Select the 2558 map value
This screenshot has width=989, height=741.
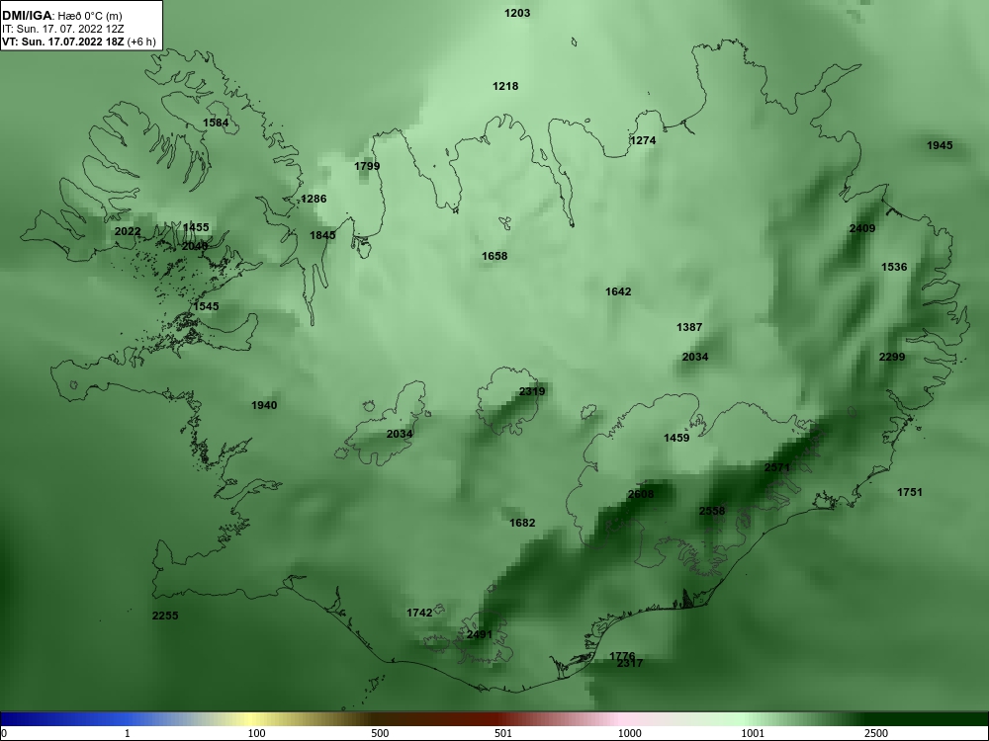tap(711, 511)
